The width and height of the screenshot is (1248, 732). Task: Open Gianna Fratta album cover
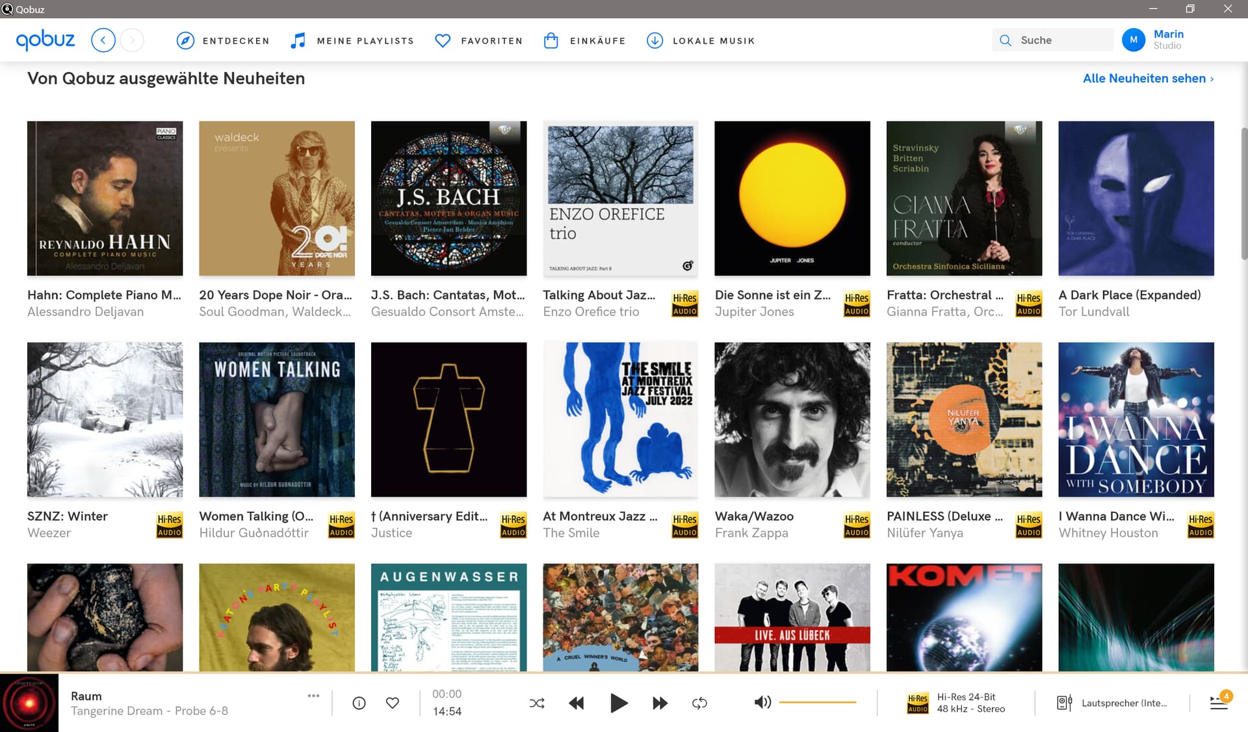pyautogui.click(x=964, y=198)
